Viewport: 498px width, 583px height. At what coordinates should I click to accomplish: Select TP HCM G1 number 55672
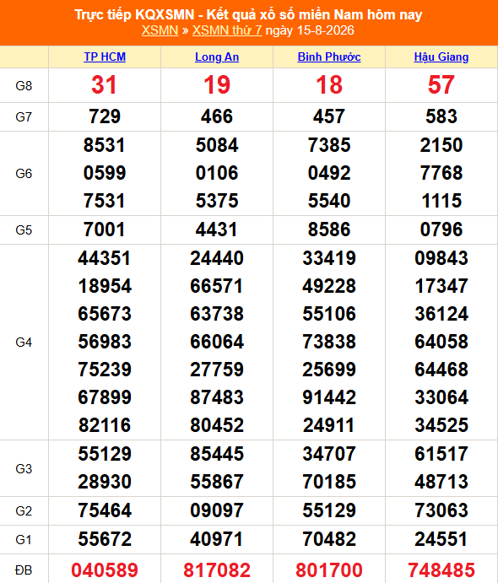[105, 539]
